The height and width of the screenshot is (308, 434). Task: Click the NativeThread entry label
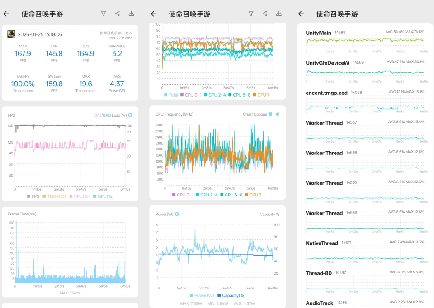[321, 243]
